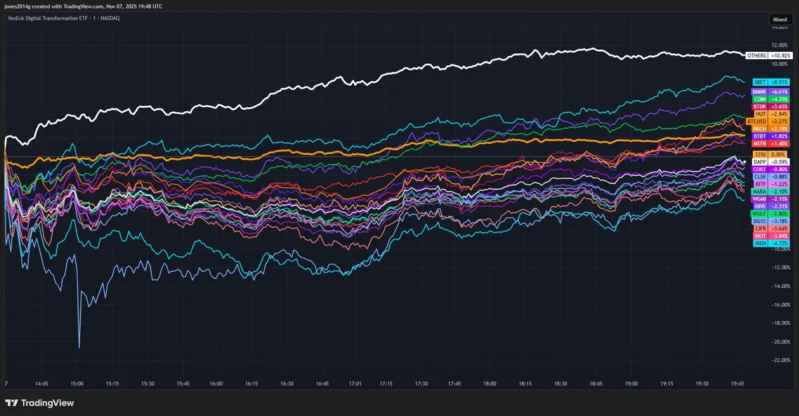Click the +2.27% value for BTCUSD
This screenshot has width=799, height=416.
[779, 121]
